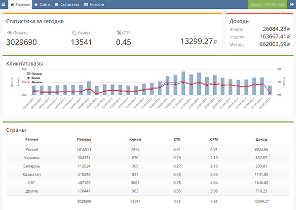Click the green account balance button
Image resolution: width=296 pixels, height=210 pixels.
point(267,4)
